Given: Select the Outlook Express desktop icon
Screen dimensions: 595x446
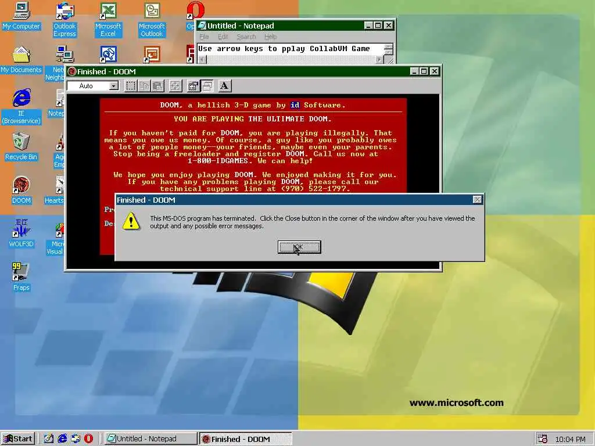Looking at the screenshot, I should pyautogui.click(x=64, y=20).
